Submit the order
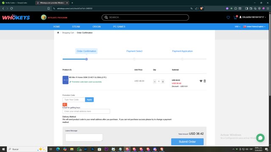271x152 pixels. coord(187,142)
